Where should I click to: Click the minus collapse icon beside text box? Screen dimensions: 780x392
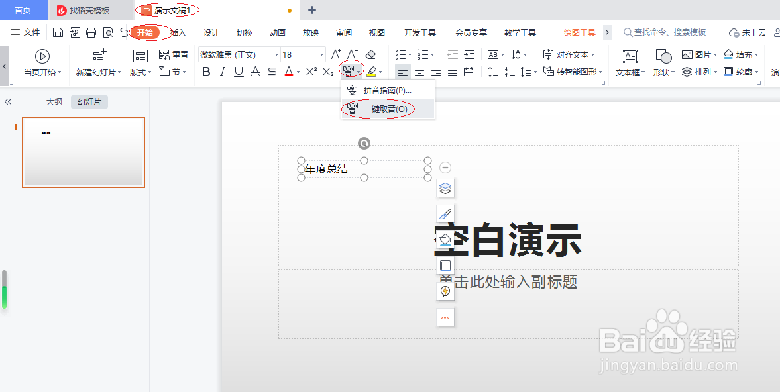coord(445,168)
